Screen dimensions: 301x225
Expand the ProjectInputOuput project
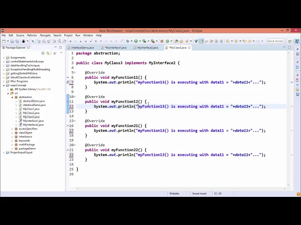click(x=4, y=153)
